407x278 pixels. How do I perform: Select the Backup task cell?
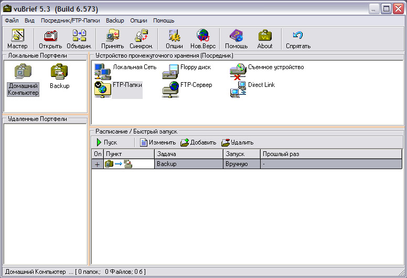(x=189, y=164)
